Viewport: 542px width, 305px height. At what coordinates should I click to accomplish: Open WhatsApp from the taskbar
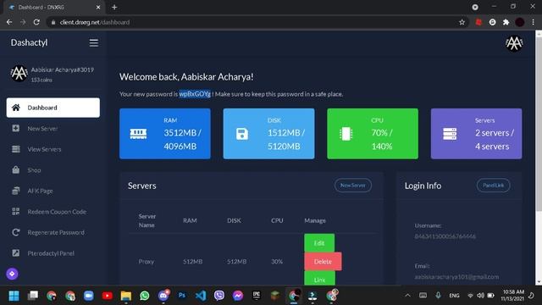point(145,296)
